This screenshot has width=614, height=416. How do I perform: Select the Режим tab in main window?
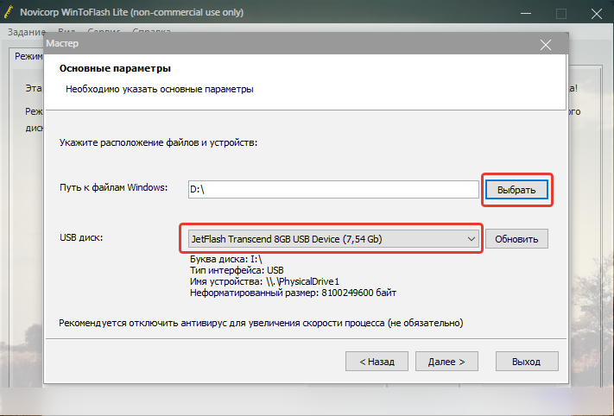28,56
